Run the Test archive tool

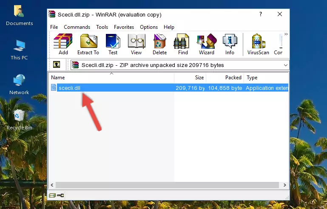tap(113, 44)
